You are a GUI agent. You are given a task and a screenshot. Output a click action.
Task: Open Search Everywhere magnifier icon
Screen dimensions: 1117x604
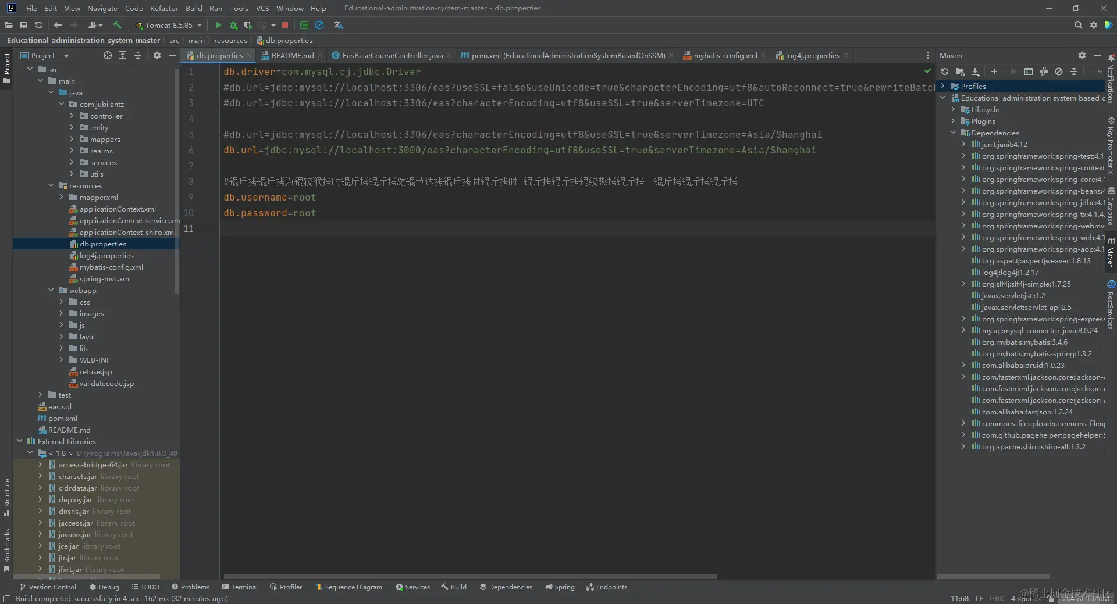pyautogui.click(x=1078, y=25)
